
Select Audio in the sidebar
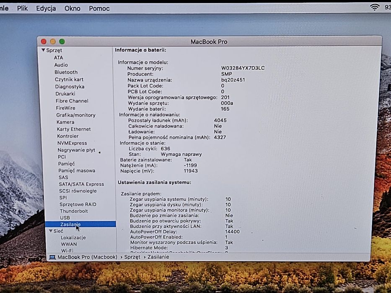61,65
